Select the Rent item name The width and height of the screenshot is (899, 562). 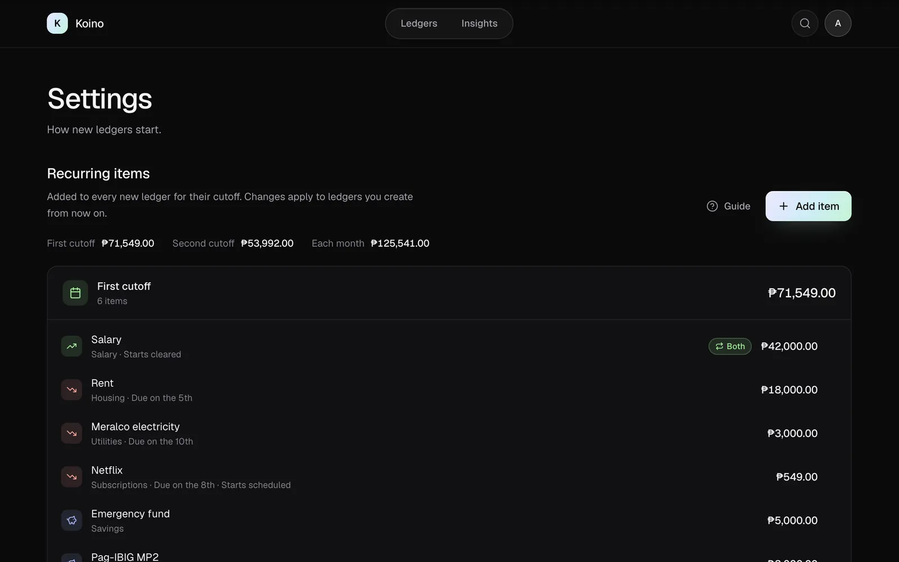pos(102,383)
